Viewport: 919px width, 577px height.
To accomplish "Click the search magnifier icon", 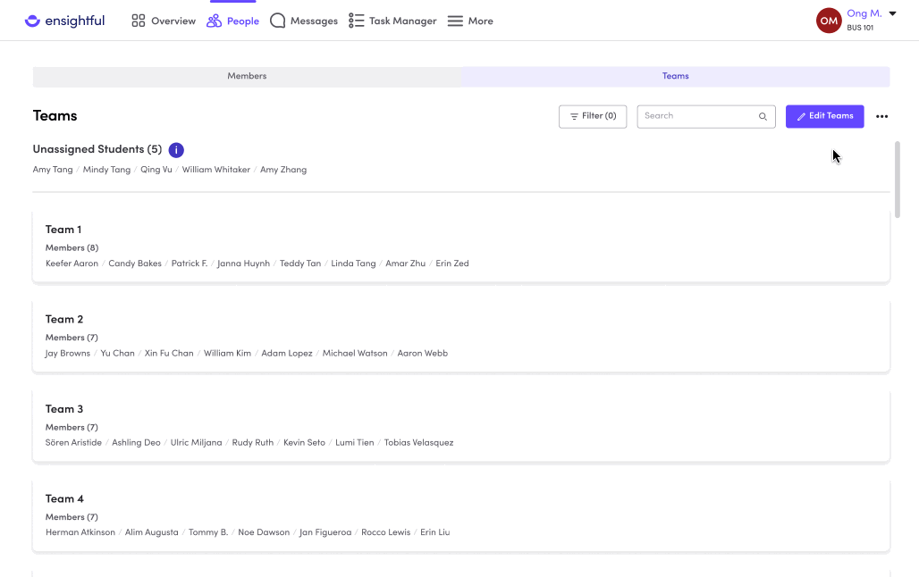I will click(763, 116).
